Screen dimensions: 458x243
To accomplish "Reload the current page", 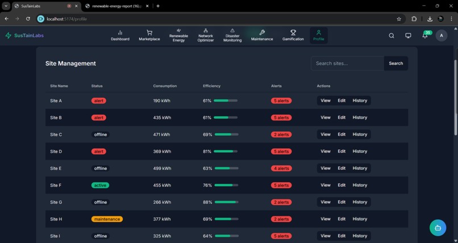I will [28, 19].
